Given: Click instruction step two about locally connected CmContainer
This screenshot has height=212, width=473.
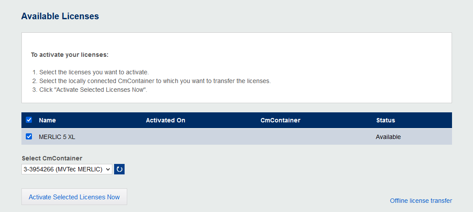Looking at the screenshot, I should pyautogui.click(x=155, y=81).
